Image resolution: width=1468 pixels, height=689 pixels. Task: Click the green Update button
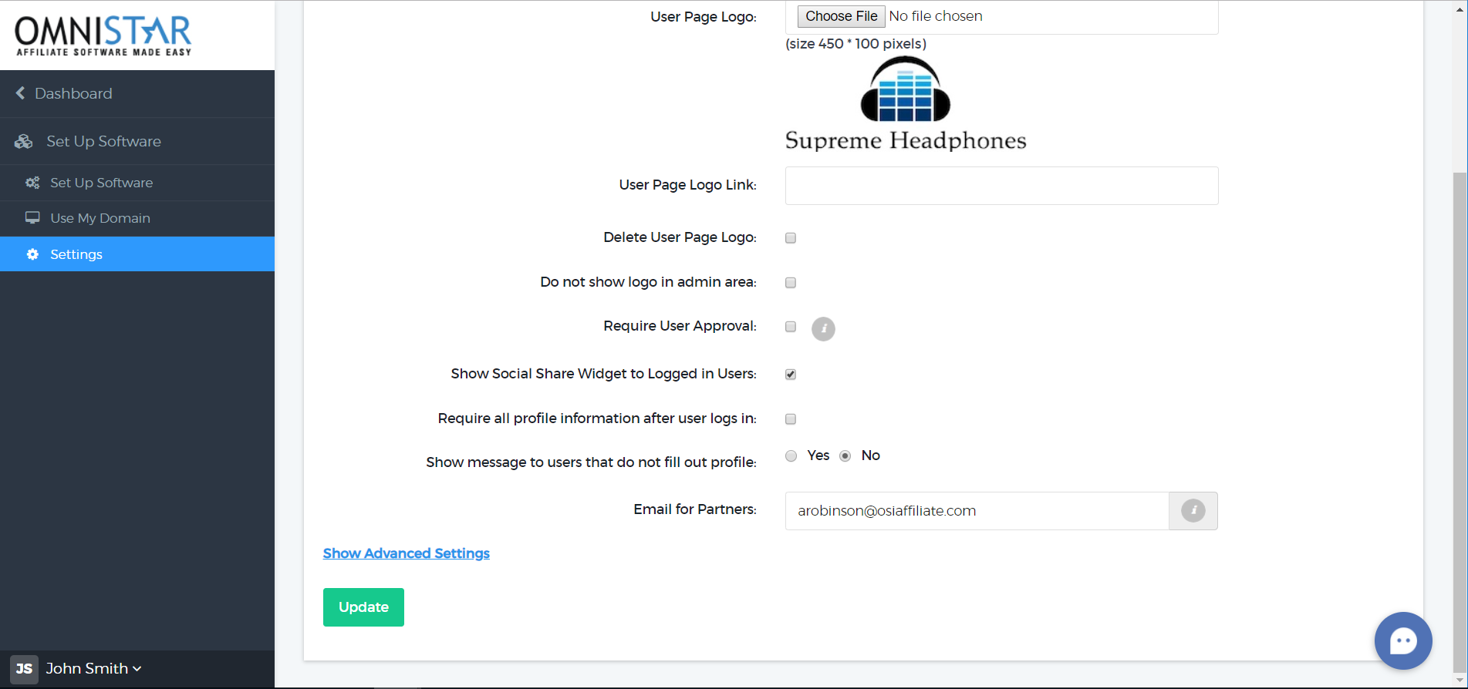(363, 607)
